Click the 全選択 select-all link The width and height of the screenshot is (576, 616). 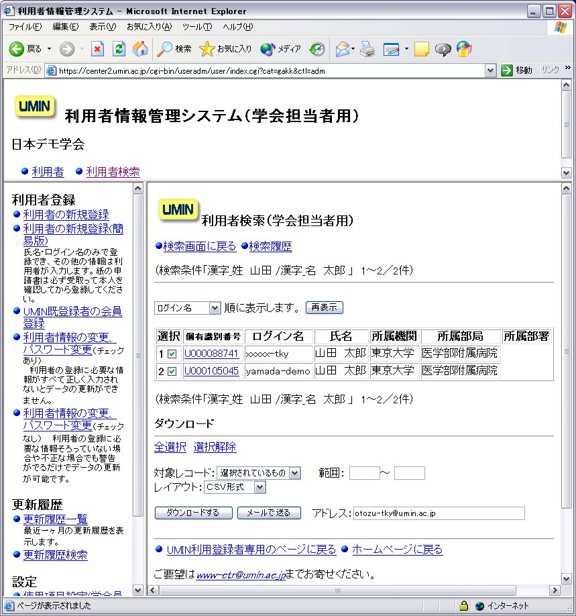[x=170, y=447]
